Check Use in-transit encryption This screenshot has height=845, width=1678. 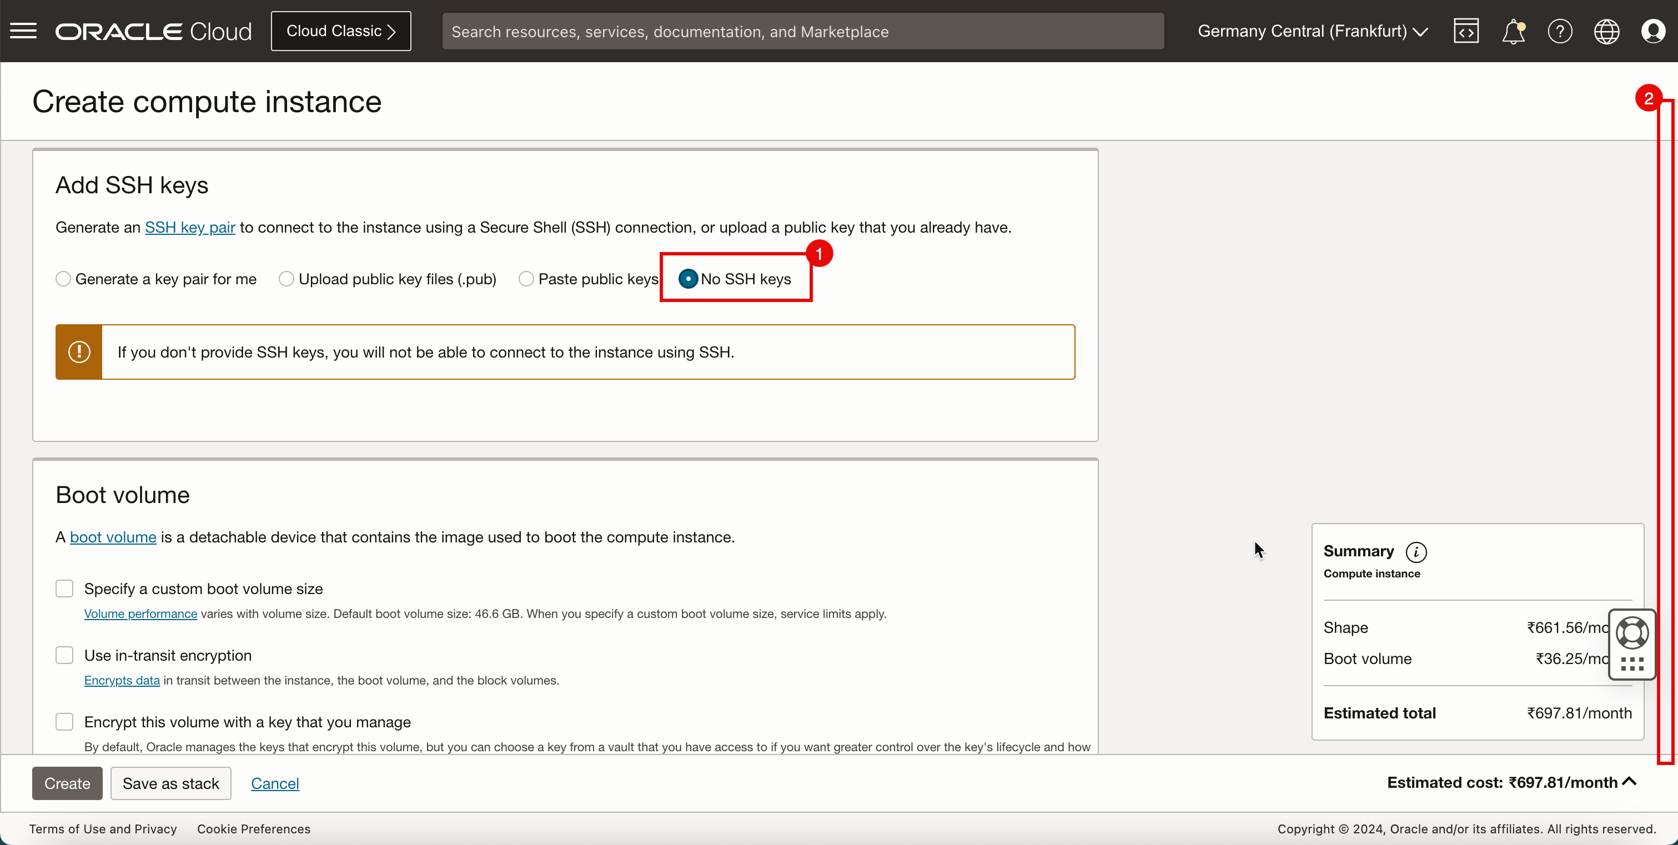coord(64,655)
